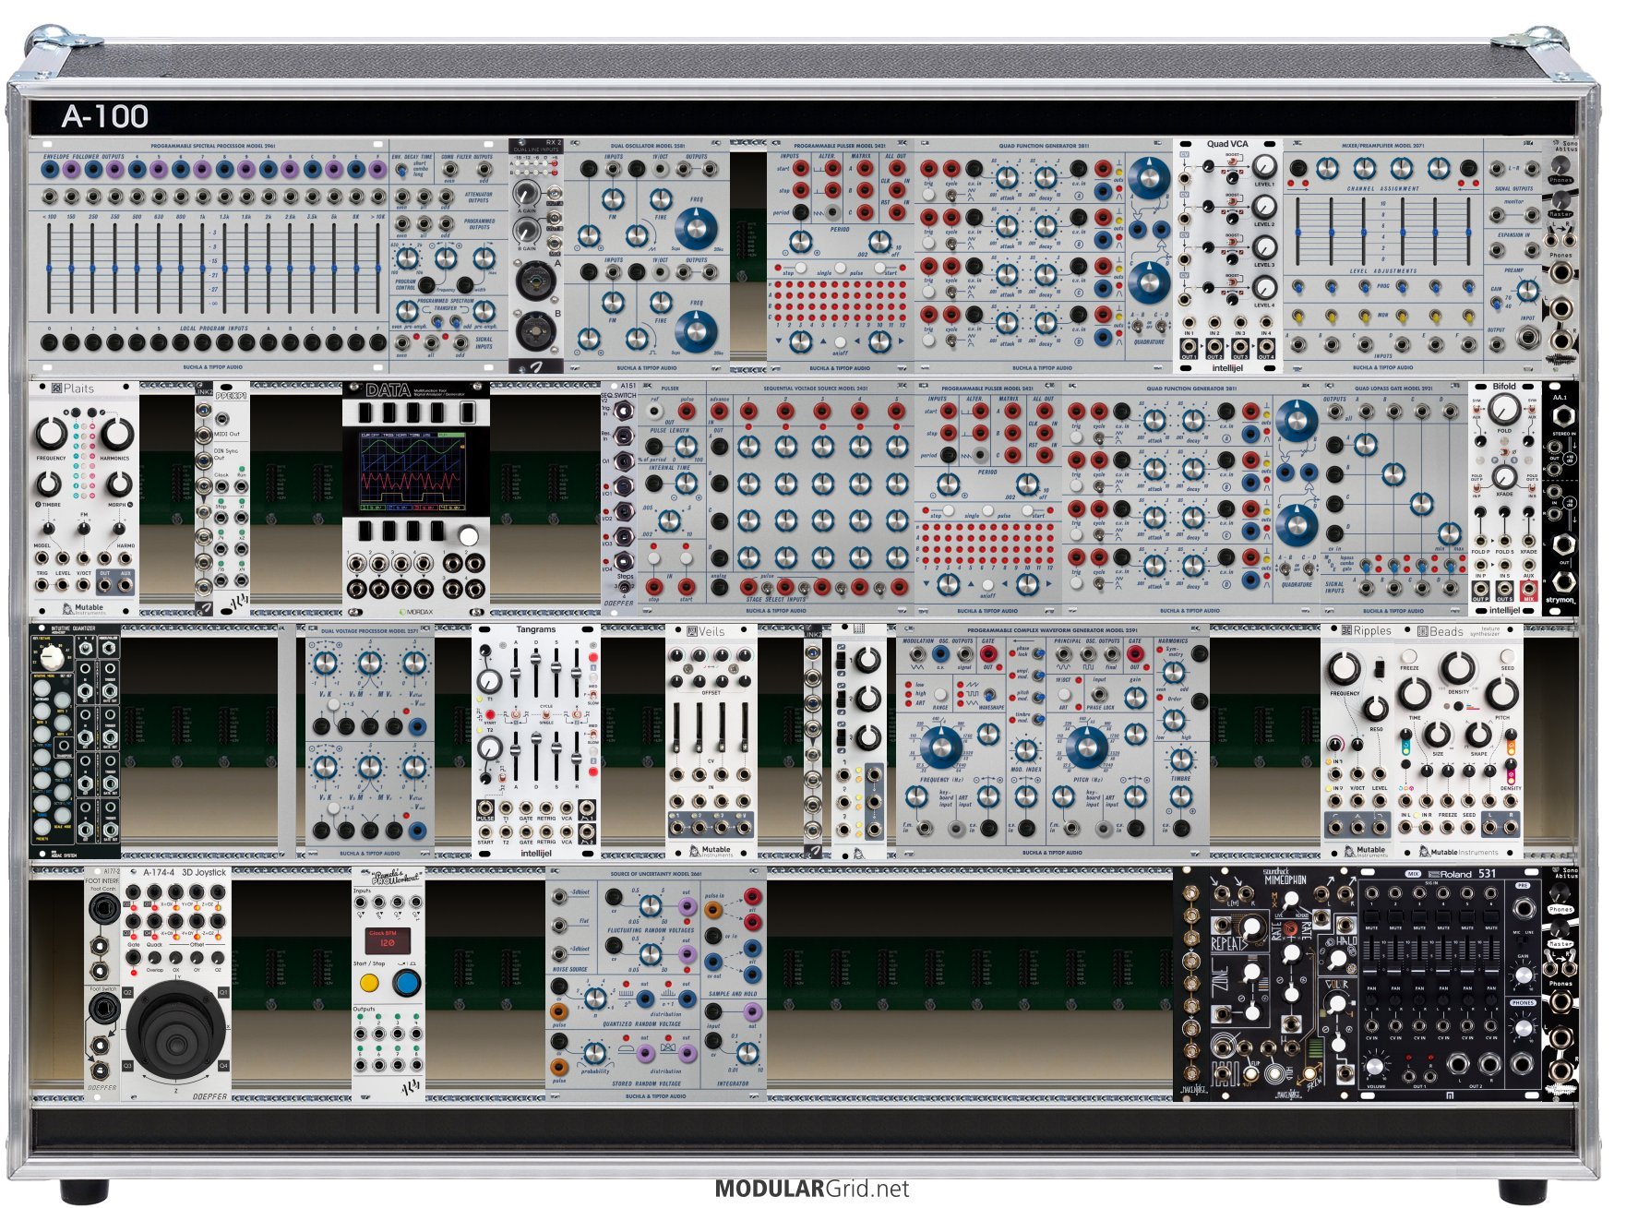
Task: Select the GAIN knob on Roland 531
Action: tap(1523, 975)
